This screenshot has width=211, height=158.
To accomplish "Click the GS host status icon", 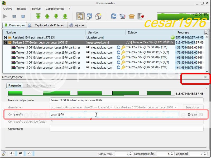I will pyautogui.click(x=12, y=154).
